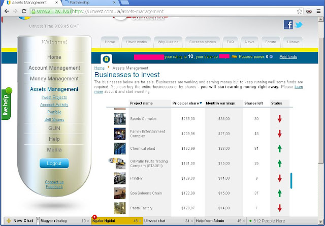
Task: Click the browser forward arrow
Action: tap(15, 11)
